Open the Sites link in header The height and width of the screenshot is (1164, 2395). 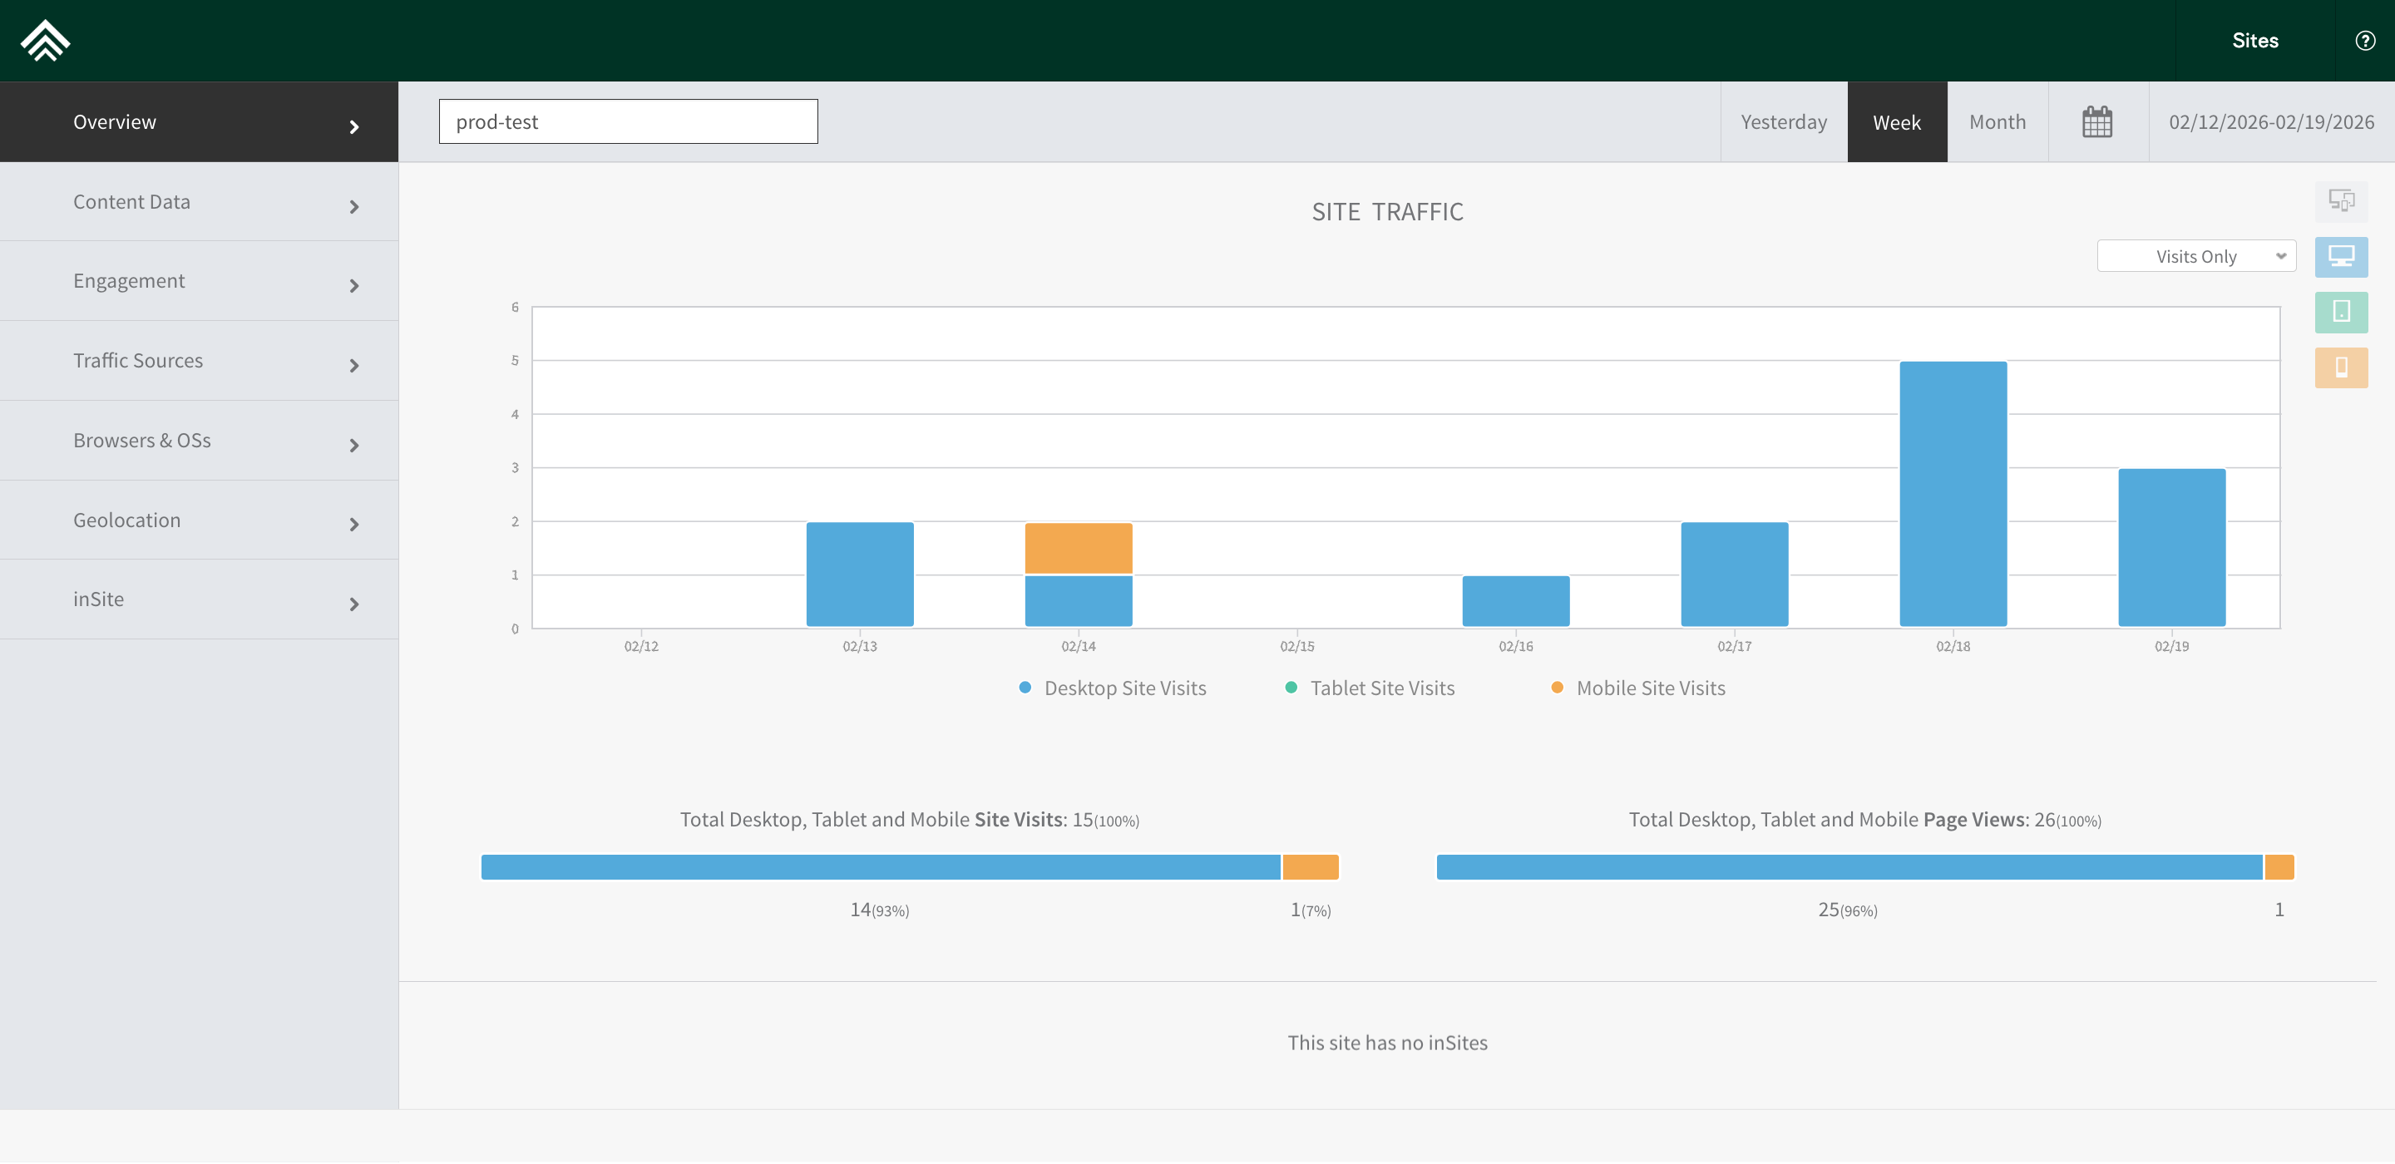click(x=2254, y=41)
